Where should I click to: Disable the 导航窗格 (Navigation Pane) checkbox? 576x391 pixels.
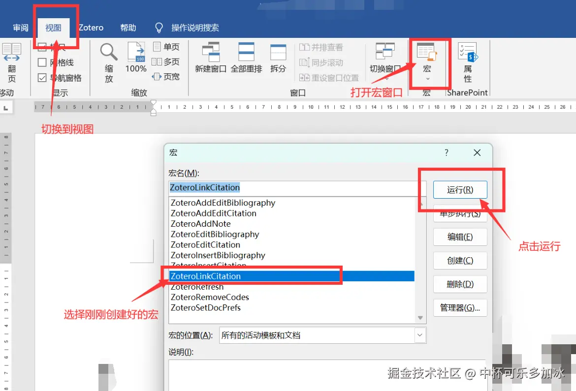click(42, 77)
